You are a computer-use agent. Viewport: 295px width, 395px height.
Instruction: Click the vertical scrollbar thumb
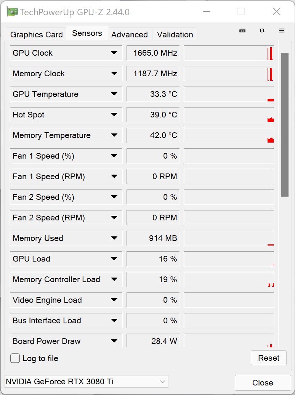(x=285, y=125)
